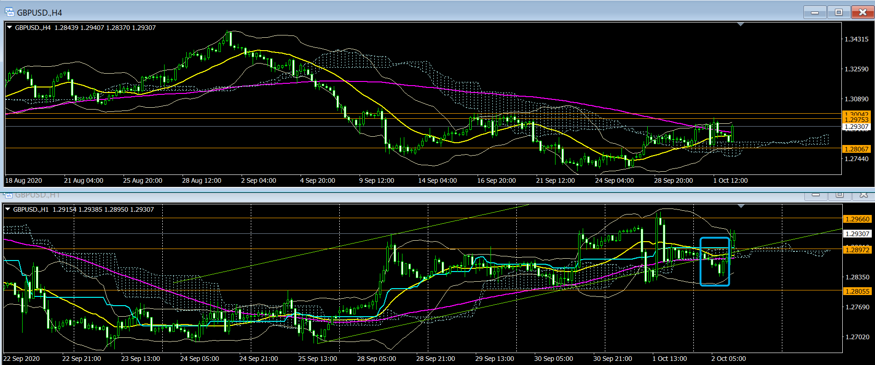
Task: Click the 25 Aug 20:00 time label
Action: click(142, 180)
